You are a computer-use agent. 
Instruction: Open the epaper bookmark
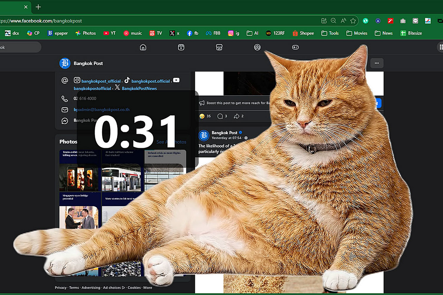(x=58, y=33)
